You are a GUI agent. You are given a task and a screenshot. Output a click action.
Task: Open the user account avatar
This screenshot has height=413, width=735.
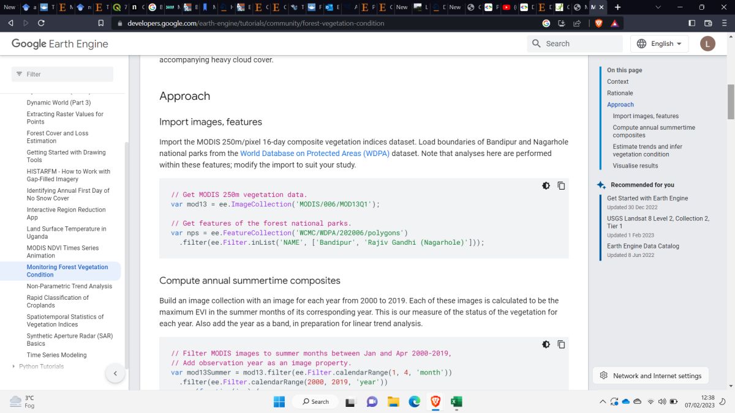pyautogui.click(x=707, y=43)
